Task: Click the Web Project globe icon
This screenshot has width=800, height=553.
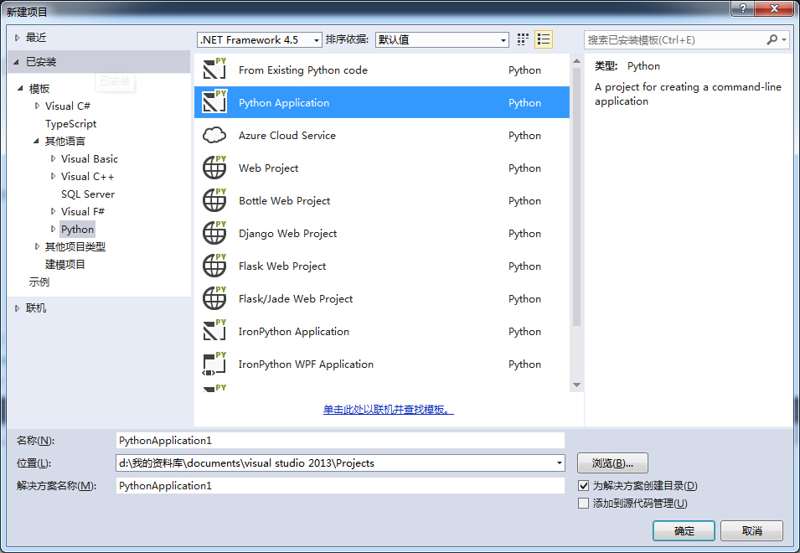Action: click(x=214, y=168)
